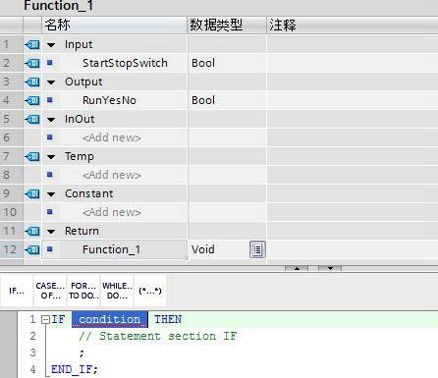Viewport: 438px width, 378px height.
Task: Collapse the InOut section
Action: pyautogui.click(x=51, y=120)
